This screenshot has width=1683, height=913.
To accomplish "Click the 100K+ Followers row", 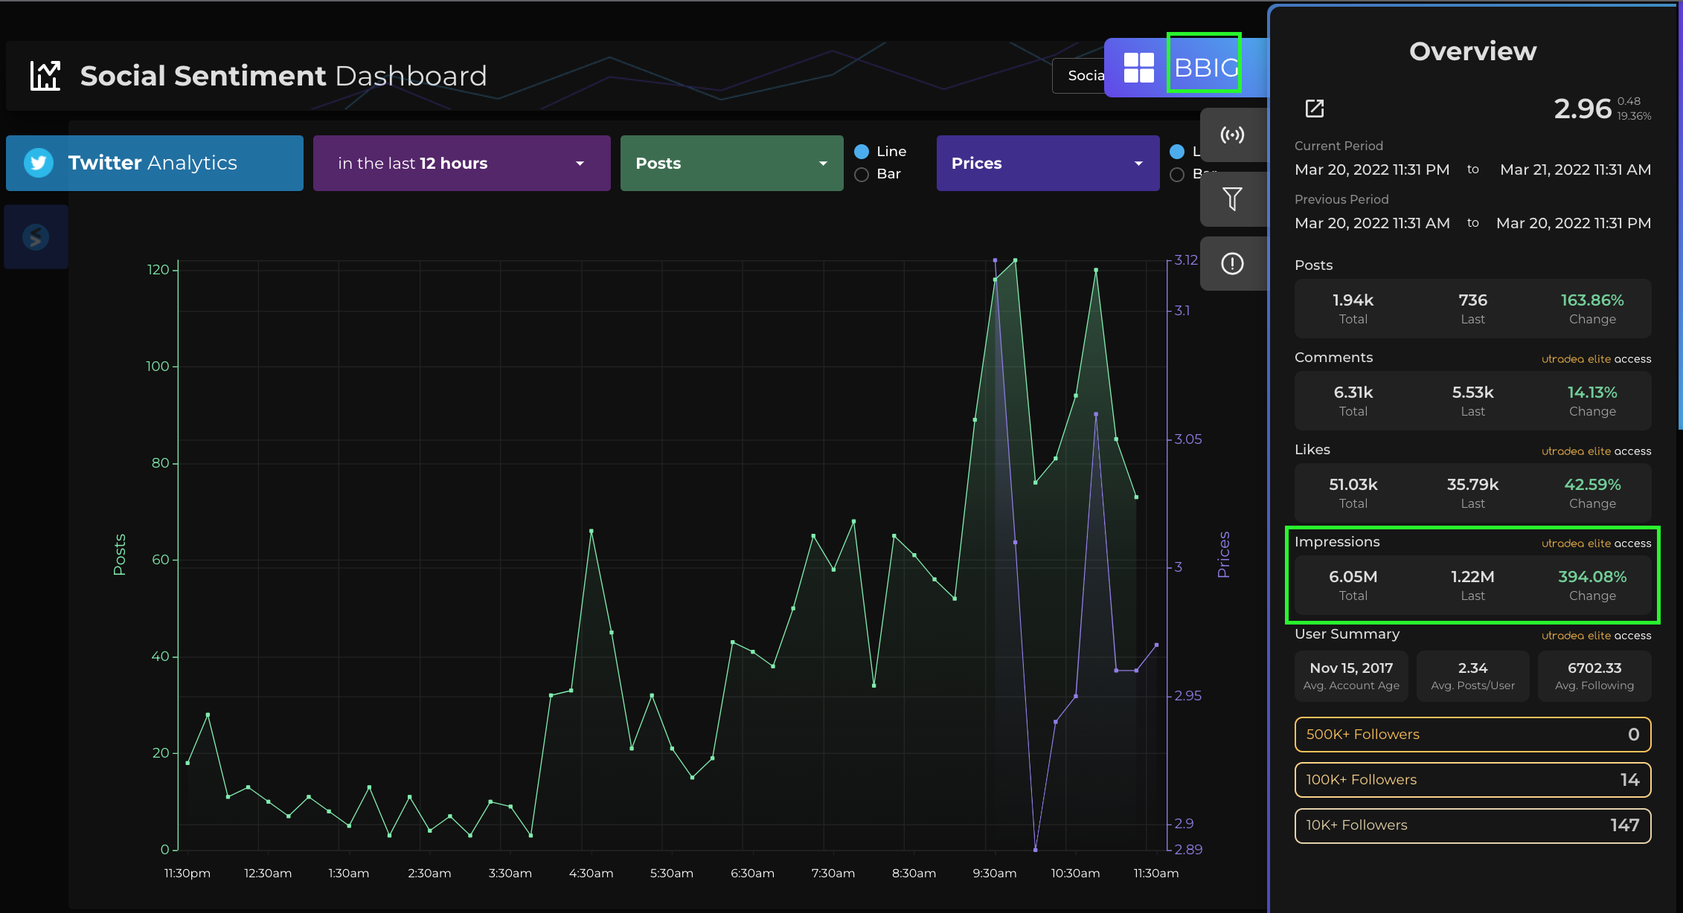I will pos(1472,780).
